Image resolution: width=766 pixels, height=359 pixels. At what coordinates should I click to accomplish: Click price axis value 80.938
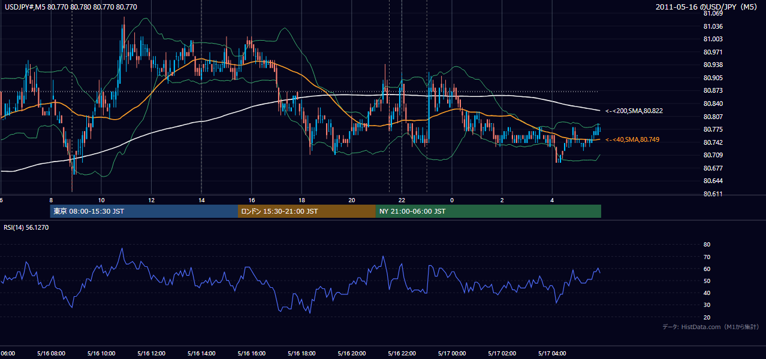(713, 65)
